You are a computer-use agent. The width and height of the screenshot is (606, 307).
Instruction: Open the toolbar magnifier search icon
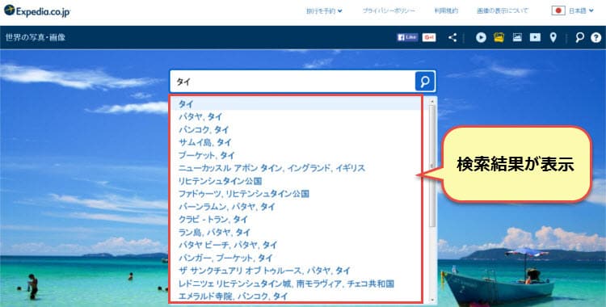click(579, 37)
